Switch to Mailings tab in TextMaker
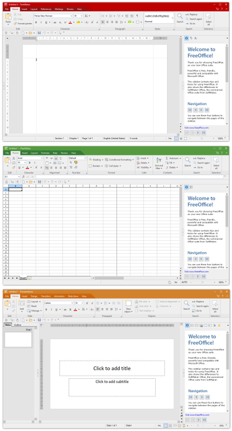The height and width of the screenshot is (431, 232). click(x=59, y=9)
